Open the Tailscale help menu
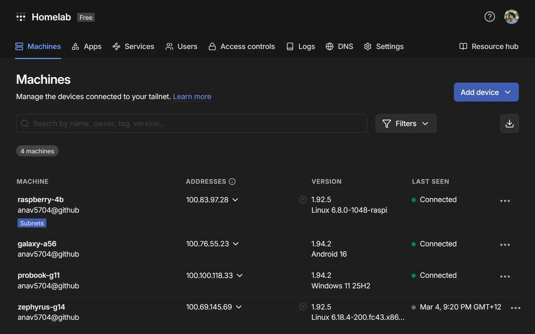Viewport: 535px width, 334px height. (490, 17)
